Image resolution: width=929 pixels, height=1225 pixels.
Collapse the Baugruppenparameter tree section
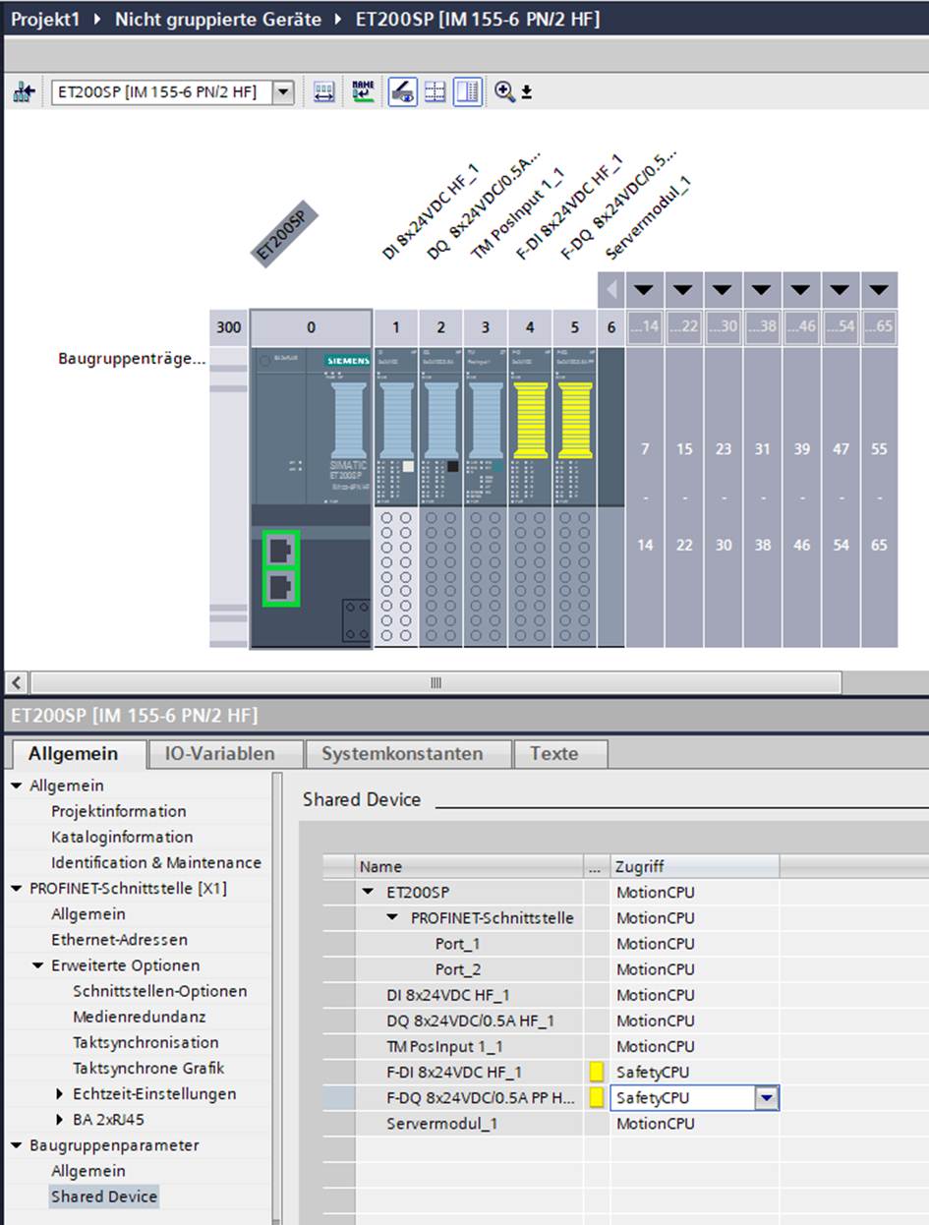17,1145
